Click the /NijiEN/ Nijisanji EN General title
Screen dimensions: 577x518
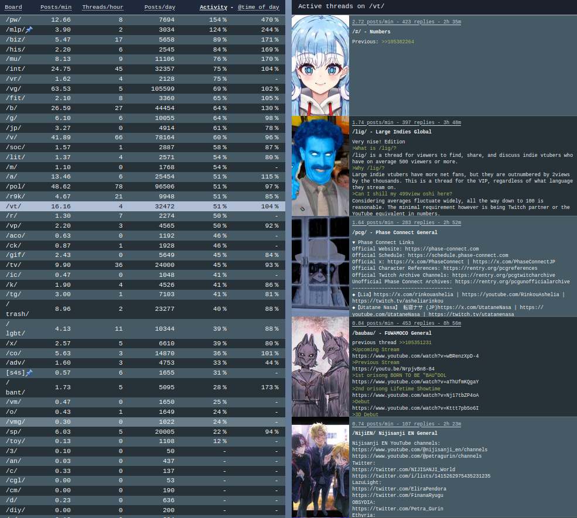click(395, 434)
